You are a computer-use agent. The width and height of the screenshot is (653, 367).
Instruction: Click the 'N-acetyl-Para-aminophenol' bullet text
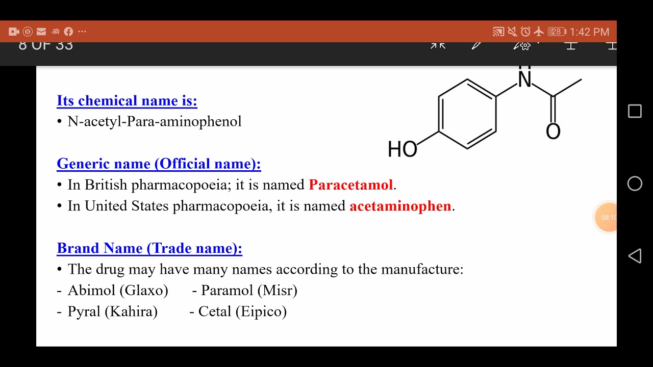click(x=155, y=121)
